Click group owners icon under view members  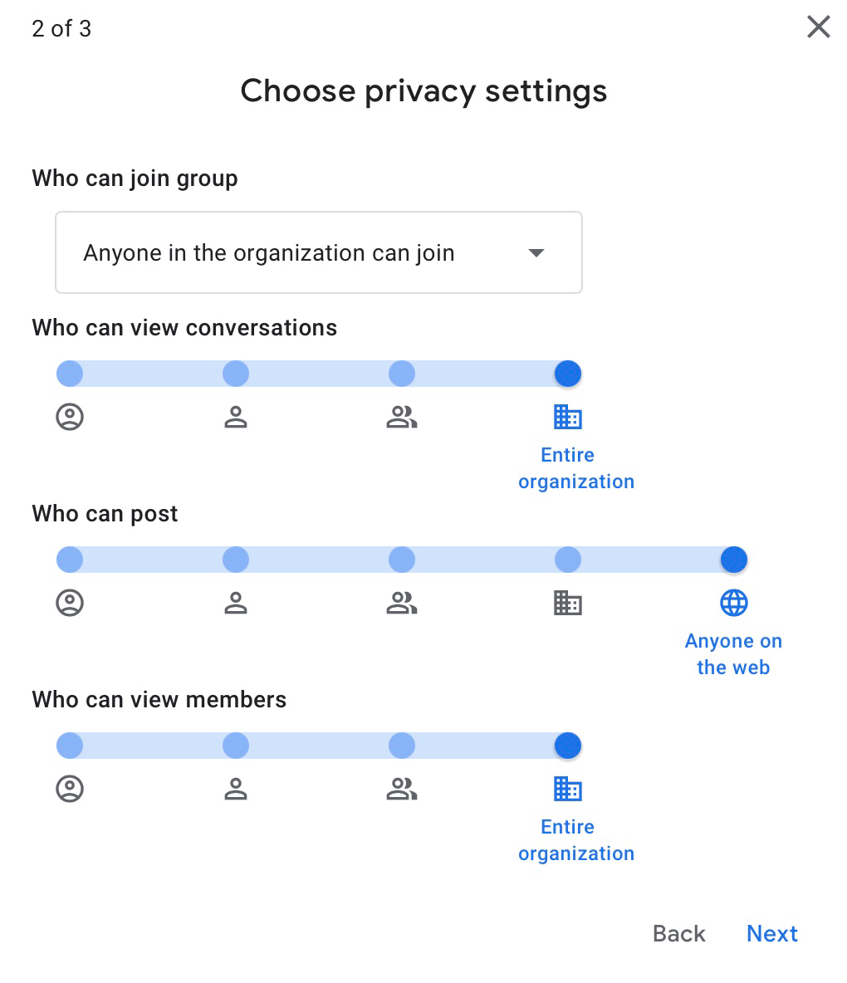click(x=70, y=789)
